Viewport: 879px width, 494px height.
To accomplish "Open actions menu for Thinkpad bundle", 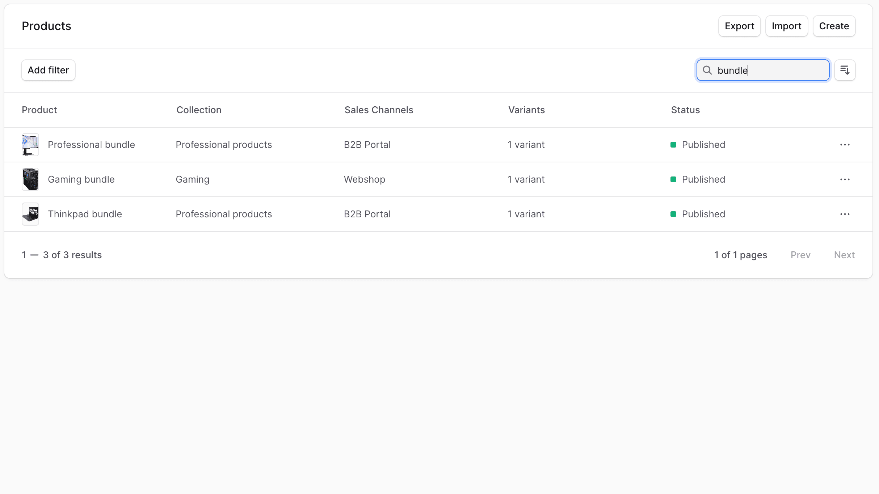I will coord(845,214).
